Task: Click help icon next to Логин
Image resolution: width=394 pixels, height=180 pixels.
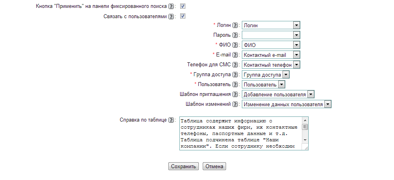Action: click(x=235, y=25)
